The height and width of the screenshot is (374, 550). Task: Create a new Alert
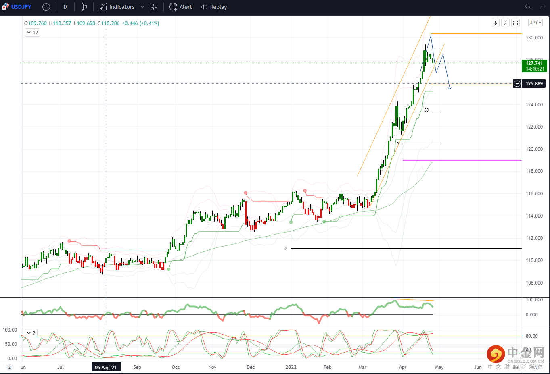180,7
